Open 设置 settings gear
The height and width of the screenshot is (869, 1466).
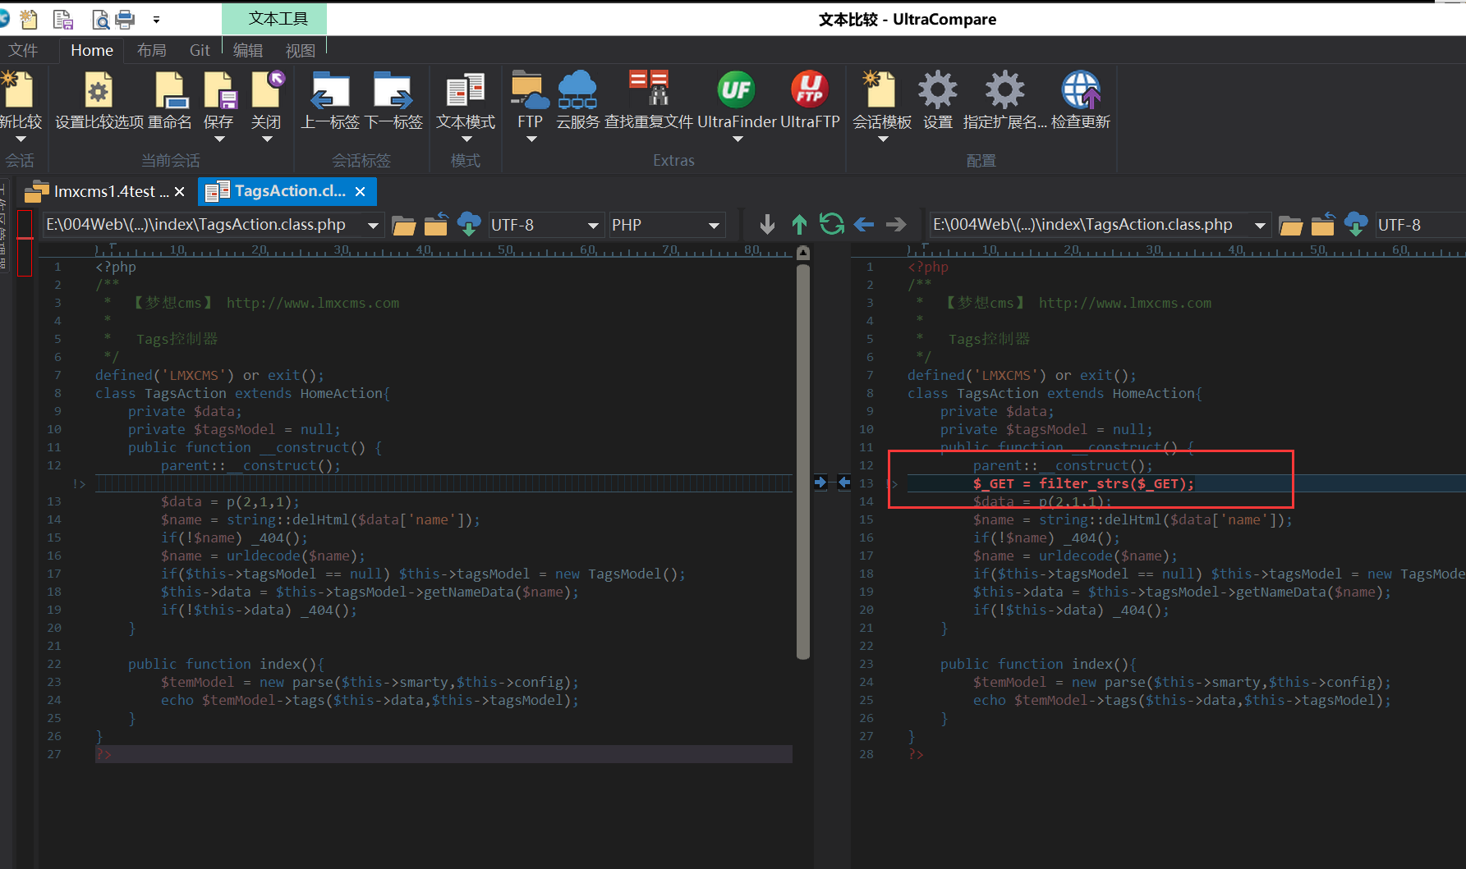[x=937, y=90]
